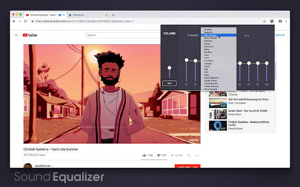Reload the page with refresh icon
This screenshot has height=187, width=300.
[x=25, y=22]
